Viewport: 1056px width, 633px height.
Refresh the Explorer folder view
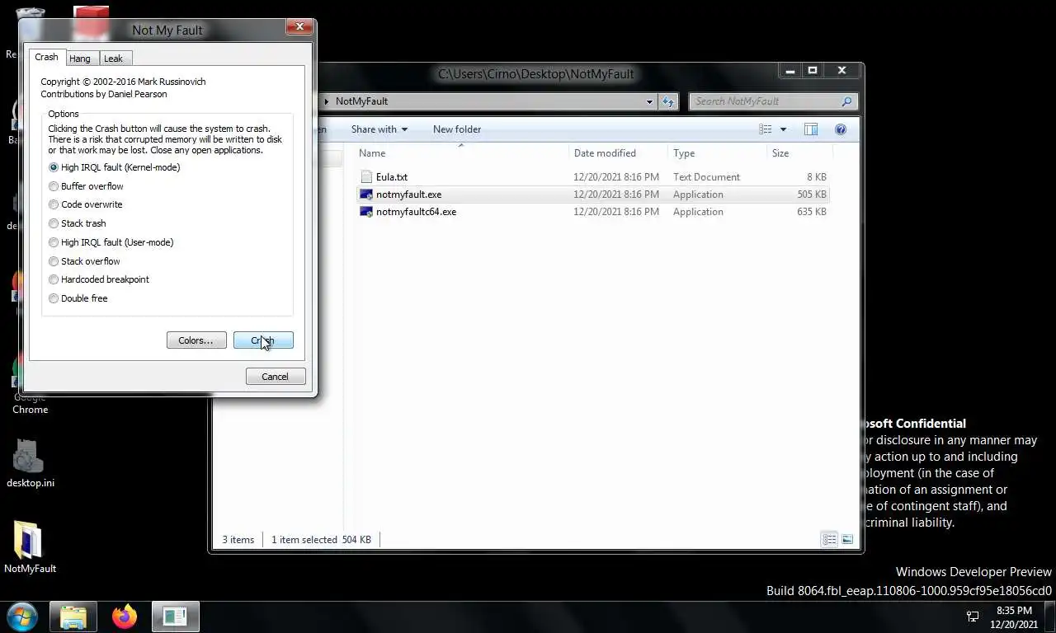[x=668, y=101]
